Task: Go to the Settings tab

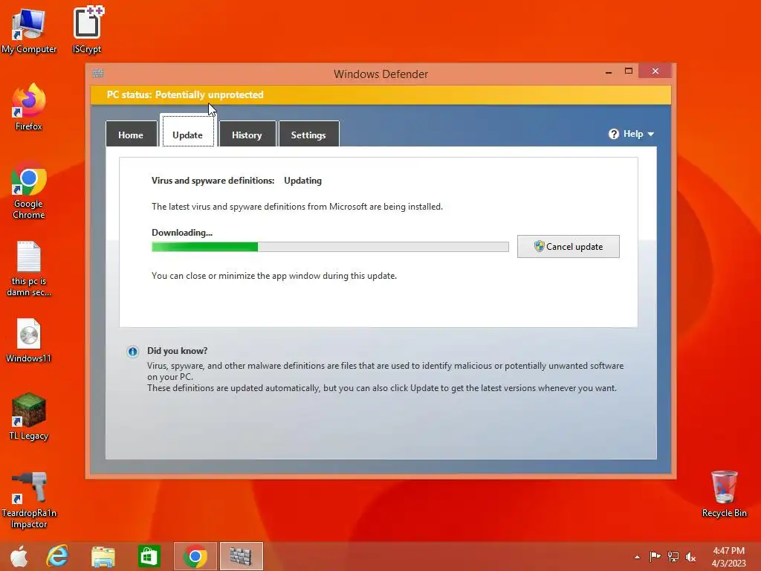Action: (308, 134)
